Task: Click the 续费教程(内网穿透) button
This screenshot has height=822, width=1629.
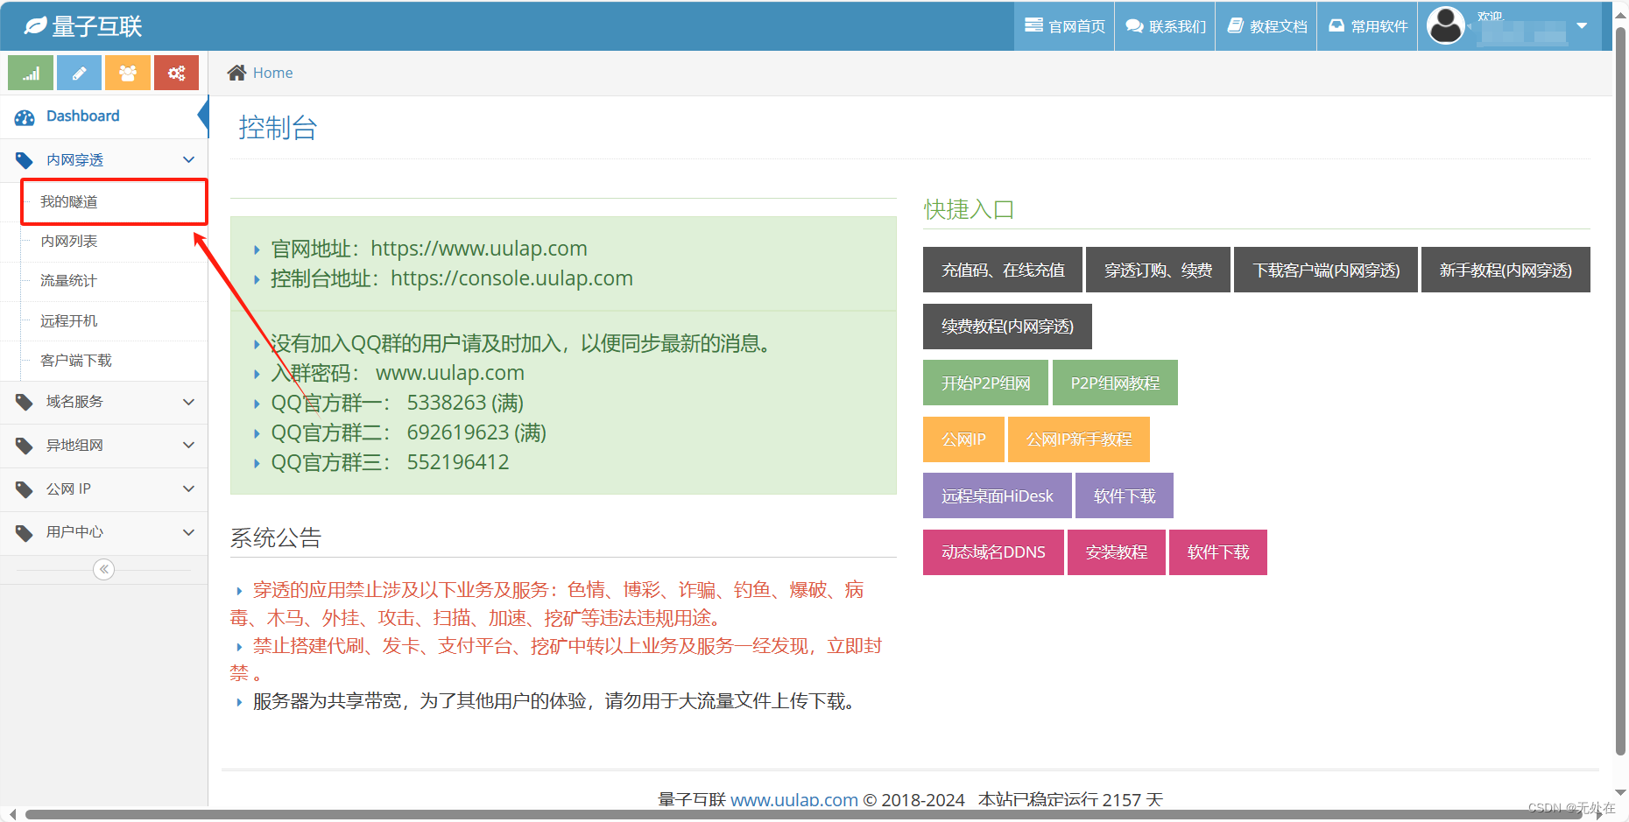Action: click(1007, 327)
